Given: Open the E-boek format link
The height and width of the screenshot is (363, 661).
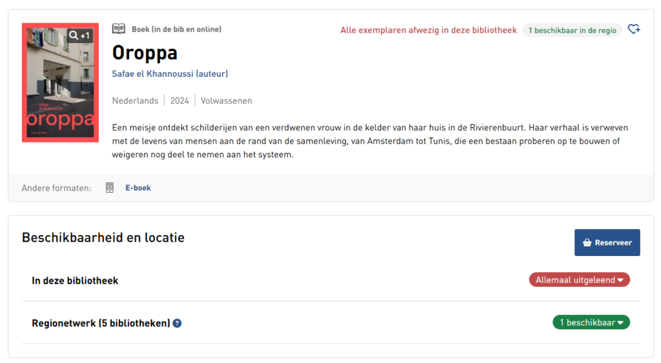Looking at the screenshot, I should [x=138, y=188].
